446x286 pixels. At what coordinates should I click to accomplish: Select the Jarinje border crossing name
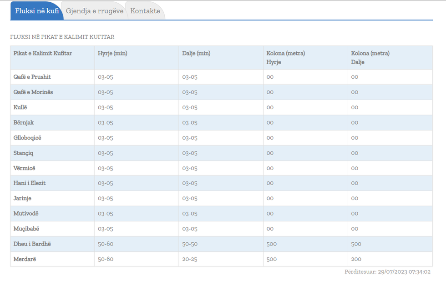coord(22,198)
